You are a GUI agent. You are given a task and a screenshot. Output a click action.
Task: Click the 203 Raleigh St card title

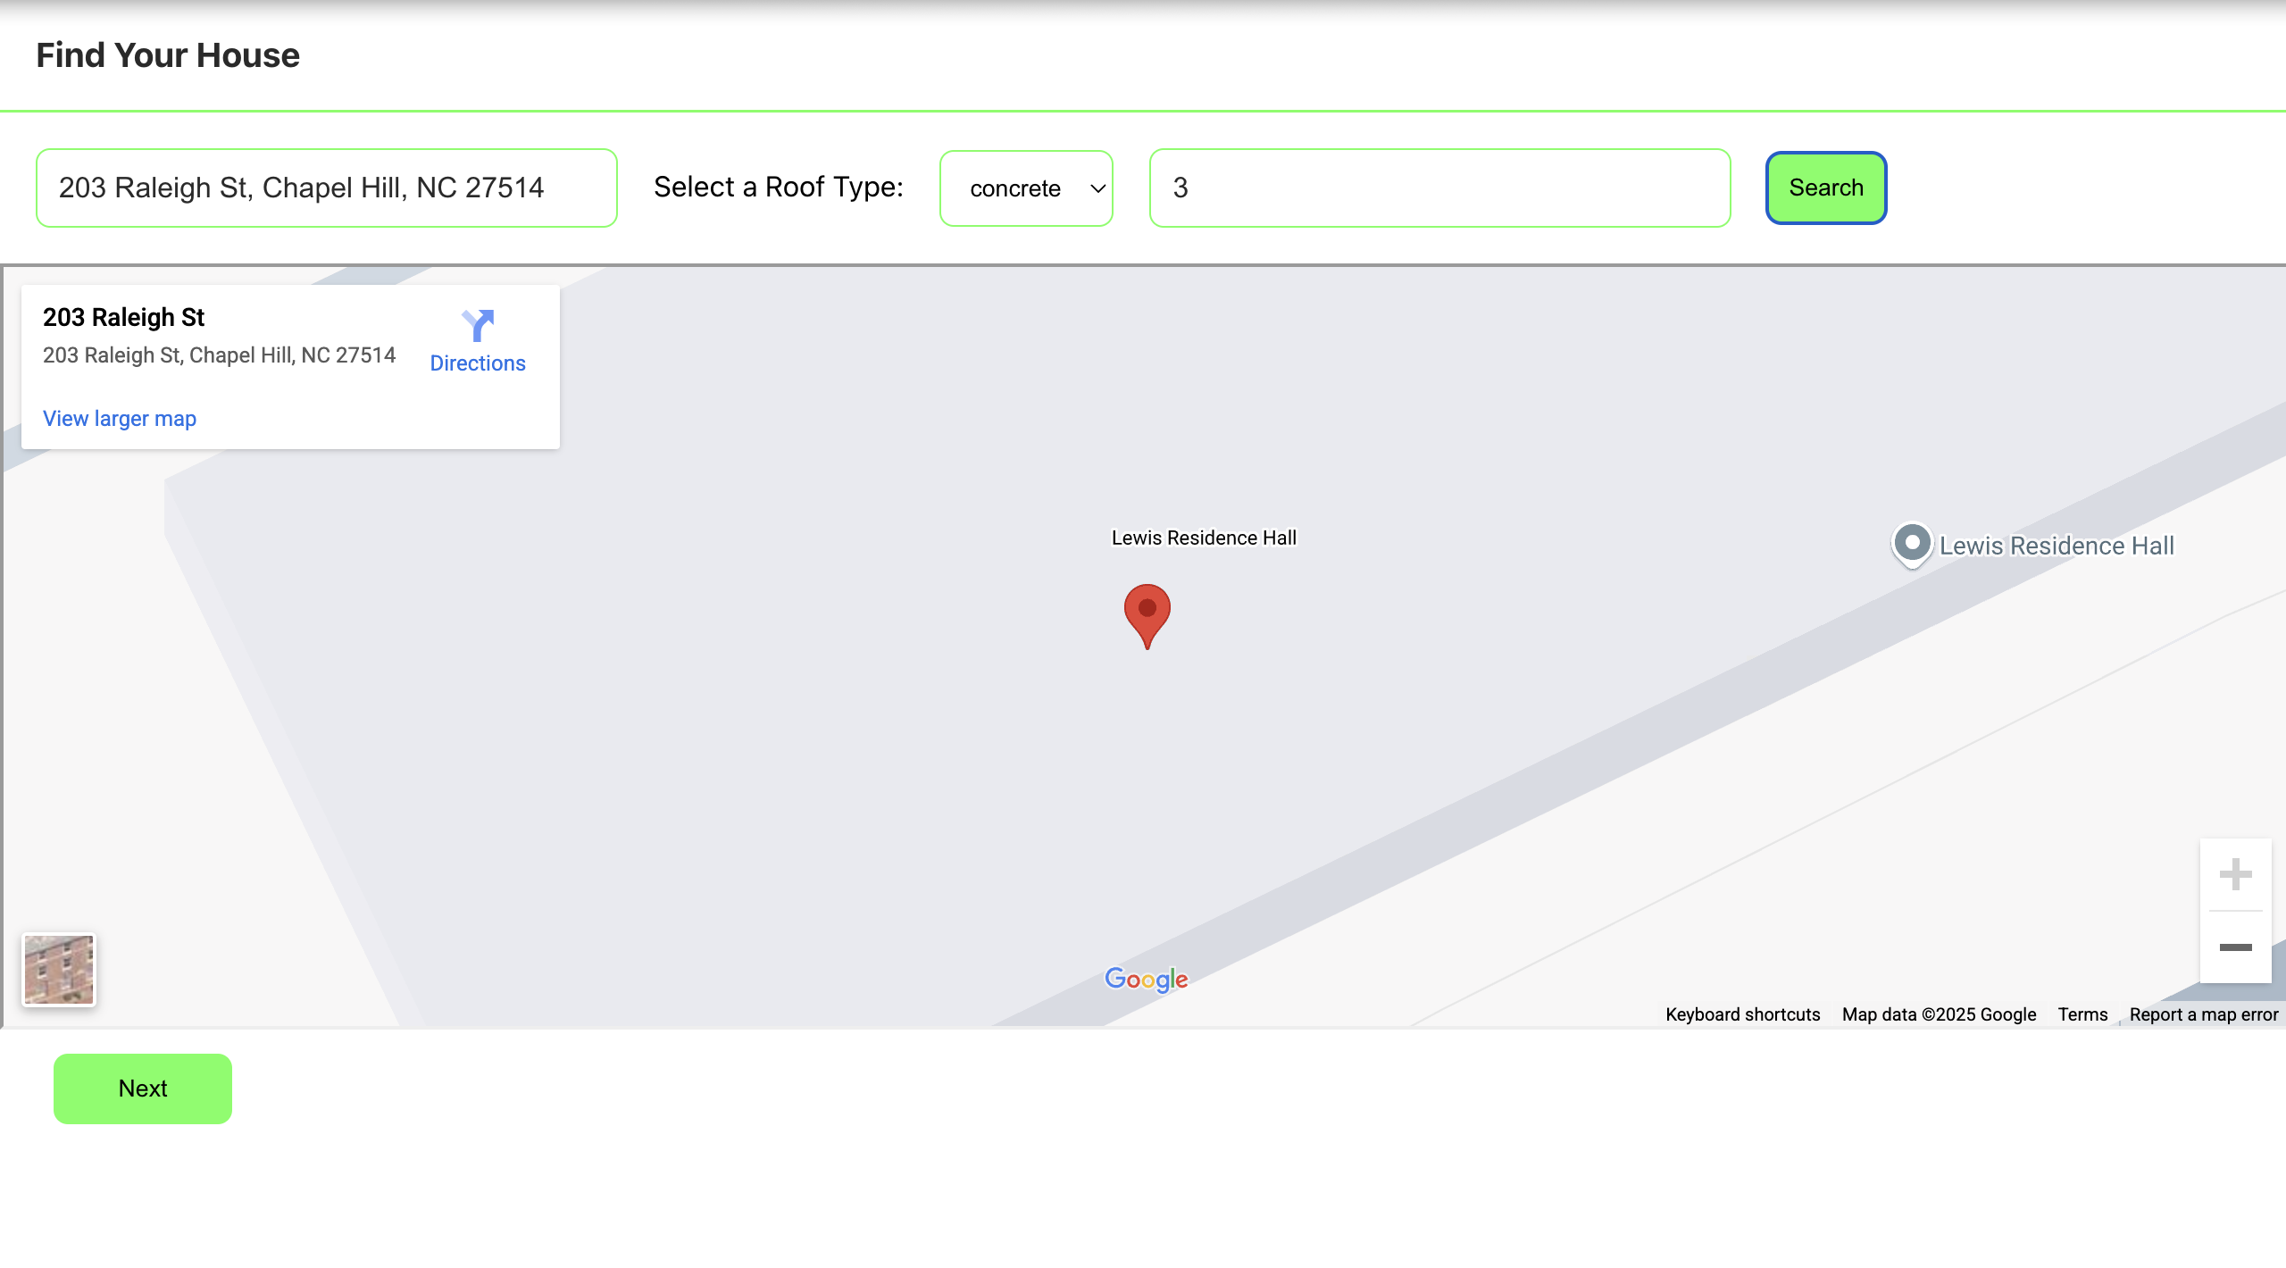click(x=124, y=317)
